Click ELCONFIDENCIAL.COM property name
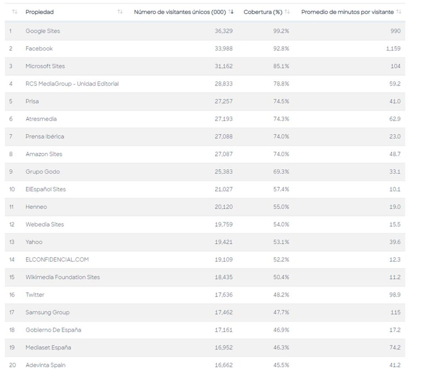 point(57,259)
